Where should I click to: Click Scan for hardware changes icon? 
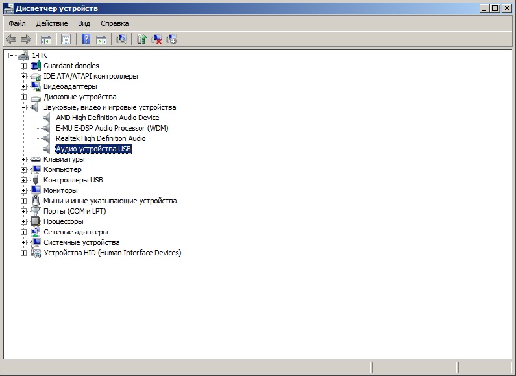coord(121,40)
